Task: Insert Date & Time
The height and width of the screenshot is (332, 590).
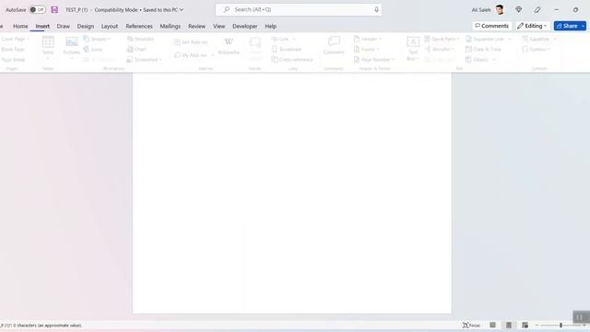Action: point(482,49)
